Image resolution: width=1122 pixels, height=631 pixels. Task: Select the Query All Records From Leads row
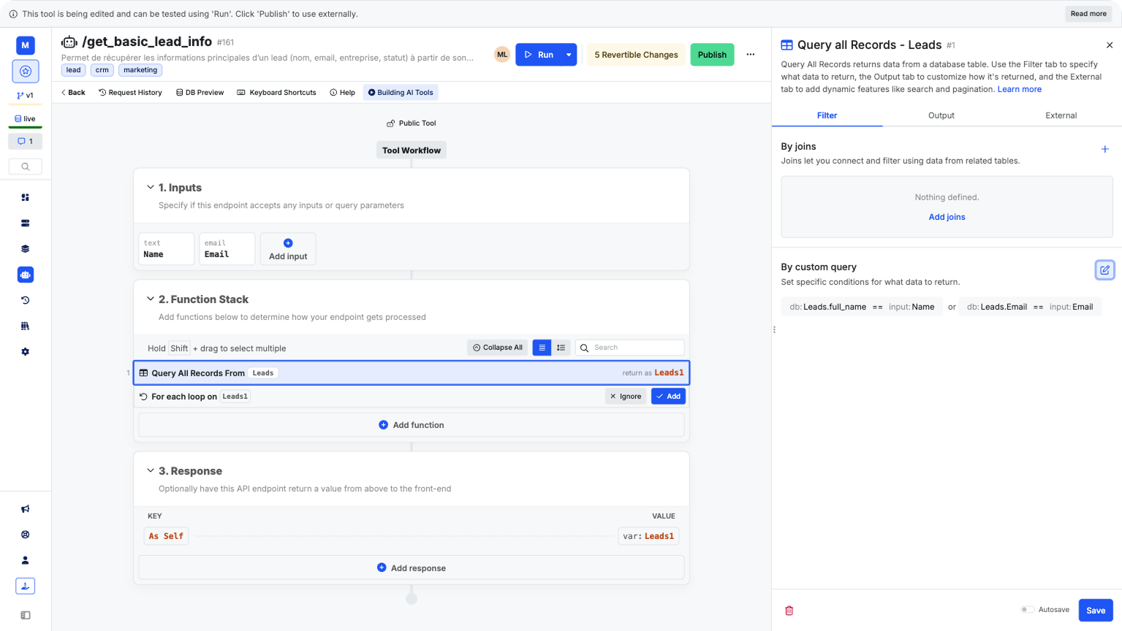point(412,372)
